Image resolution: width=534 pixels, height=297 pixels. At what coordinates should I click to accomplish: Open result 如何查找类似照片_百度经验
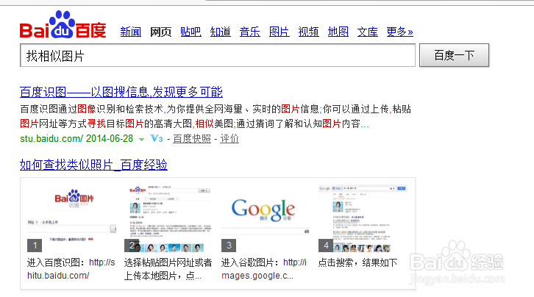tap(93, 165)
